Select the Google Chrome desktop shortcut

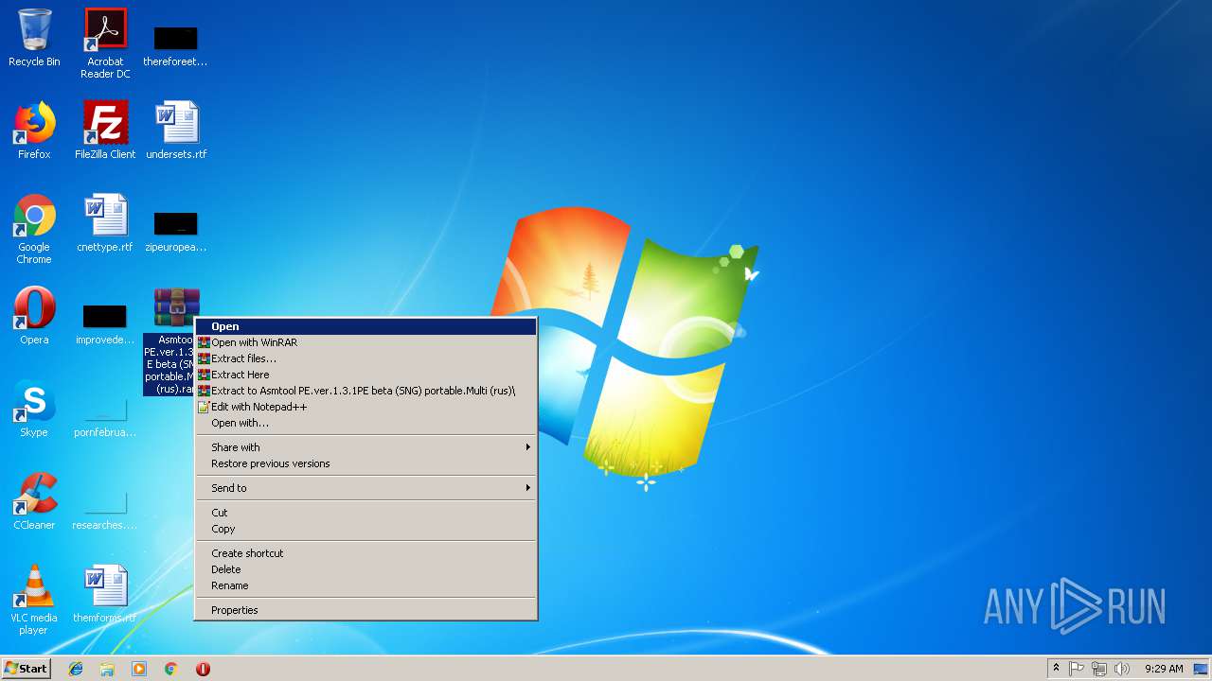[x=34, y=229]
